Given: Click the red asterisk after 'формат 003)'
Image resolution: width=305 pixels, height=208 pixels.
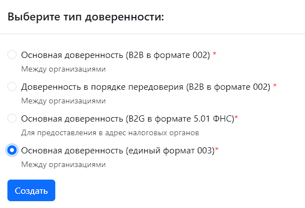Looking at the screenshot, I should pyautogui.click(x=217, y=149).
